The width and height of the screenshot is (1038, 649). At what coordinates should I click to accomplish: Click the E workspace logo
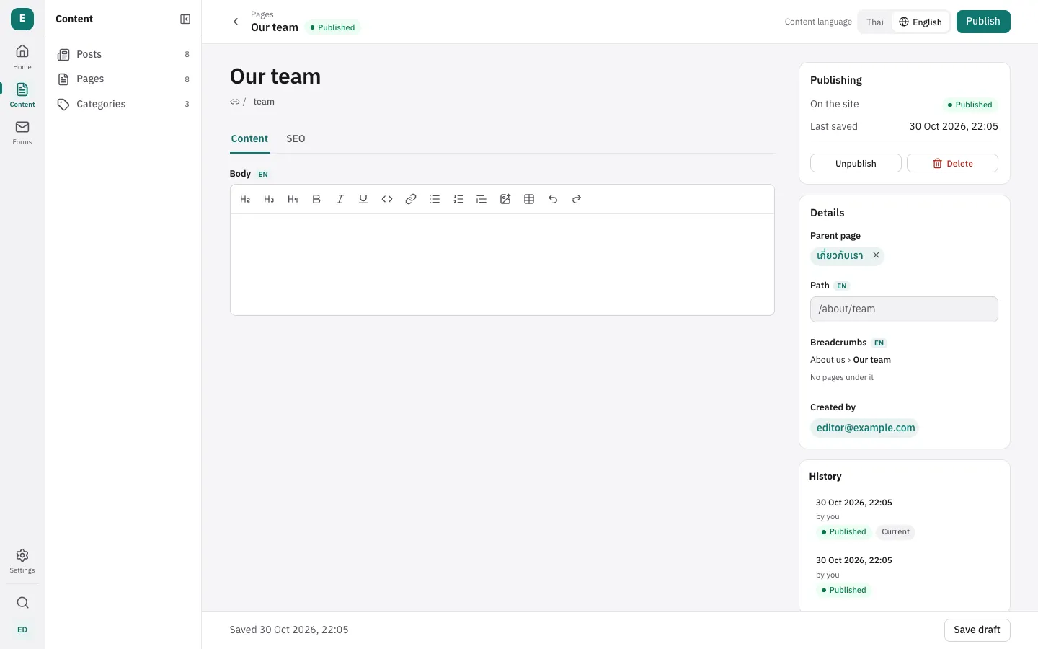pos(22,19)
